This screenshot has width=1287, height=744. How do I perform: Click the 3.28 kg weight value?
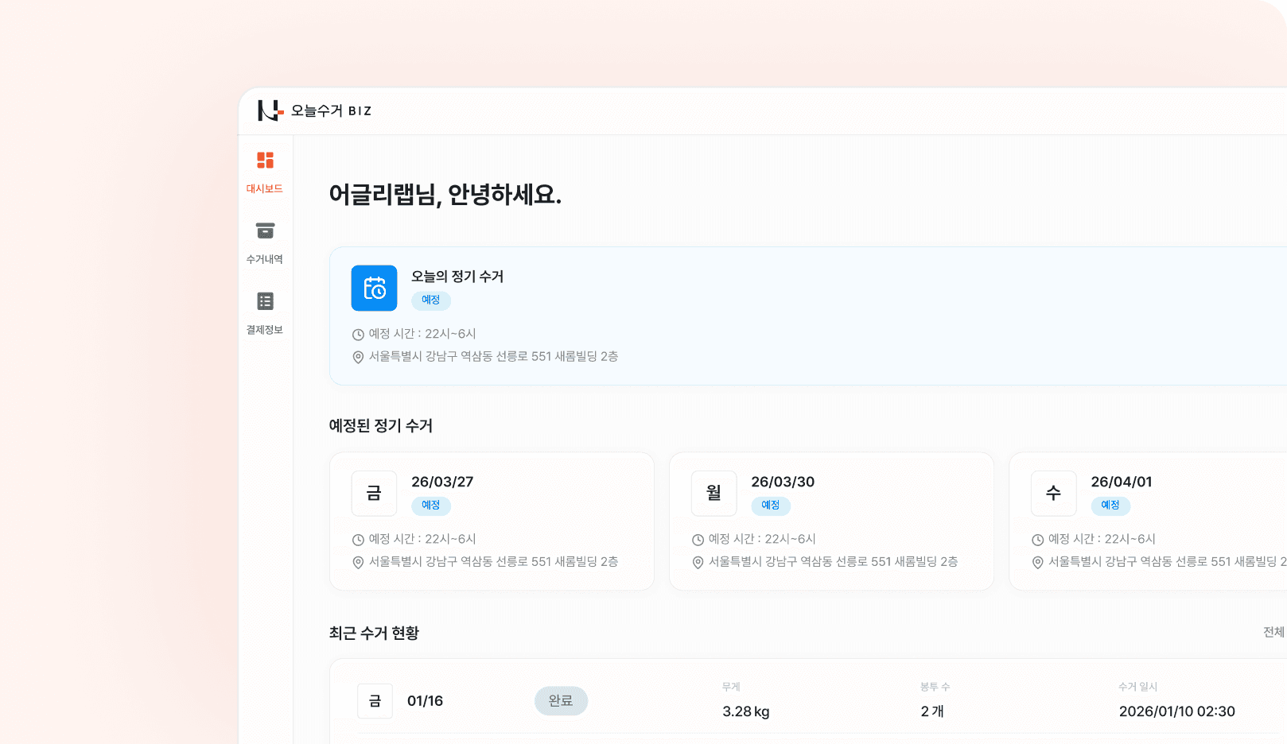(x=746, y=711)
